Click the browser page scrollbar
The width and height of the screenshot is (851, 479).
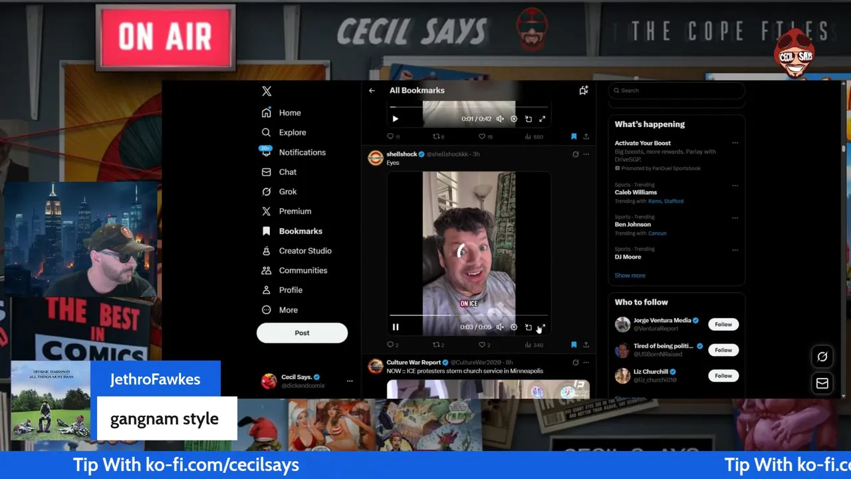[844, 150]
